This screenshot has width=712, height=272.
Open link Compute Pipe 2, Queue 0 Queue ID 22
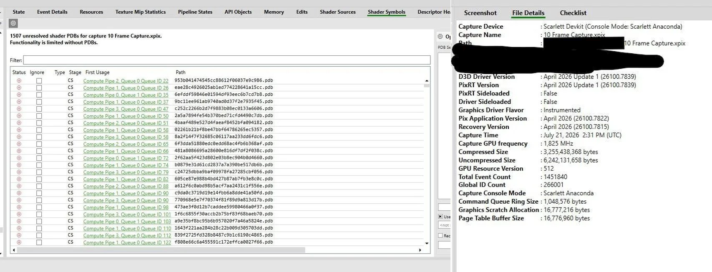[x=126, y=81]
